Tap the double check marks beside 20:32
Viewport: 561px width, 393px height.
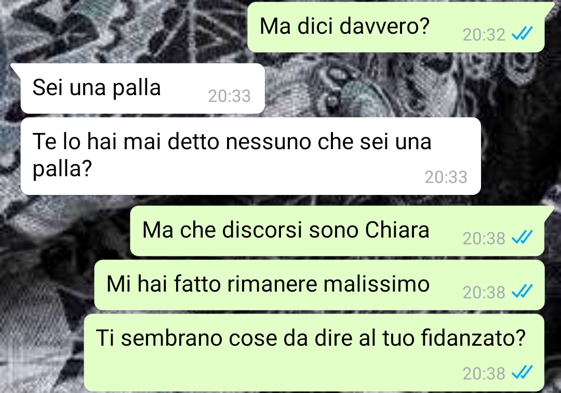[x=523, y=34]
